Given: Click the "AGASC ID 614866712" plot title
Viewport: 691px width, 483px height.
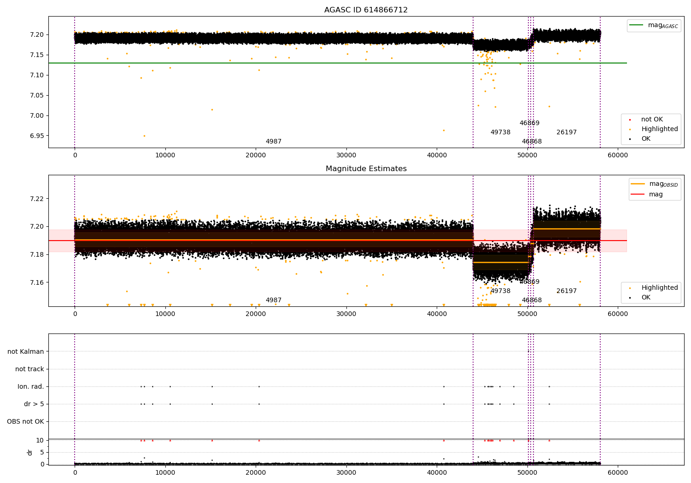Looking at the screenshot, I should point(366,10).
